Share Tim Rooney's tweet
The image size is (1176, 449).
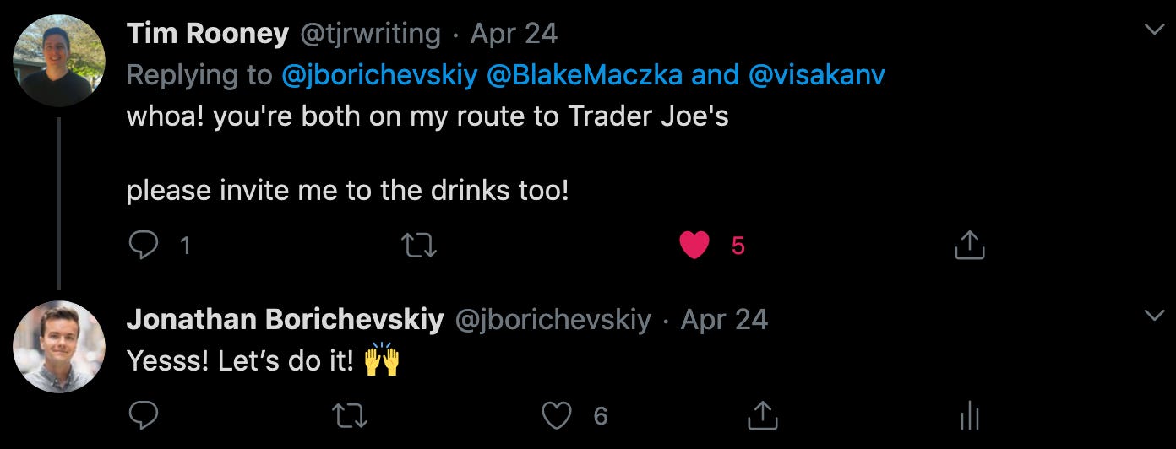970,245
